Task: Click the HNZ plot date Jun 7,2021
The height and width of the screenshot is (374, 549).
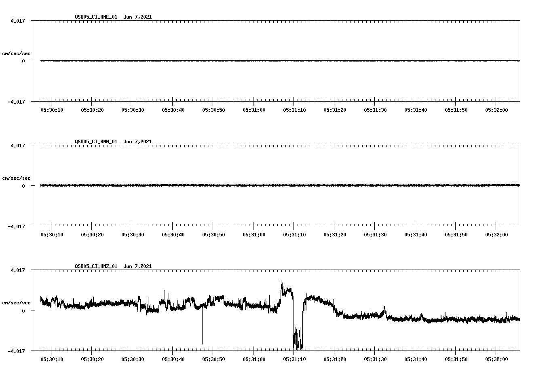Action: tap(137, 266)
